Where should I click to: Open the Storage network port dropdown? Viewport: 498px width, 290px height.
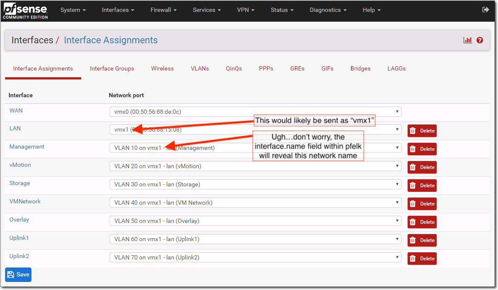click(x=396, y=184)
